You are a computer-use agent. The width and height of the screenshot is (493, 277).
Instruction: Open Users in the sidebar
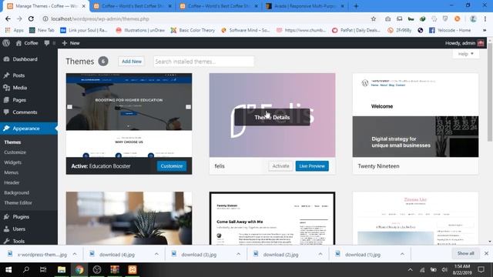tap(18, 229)
